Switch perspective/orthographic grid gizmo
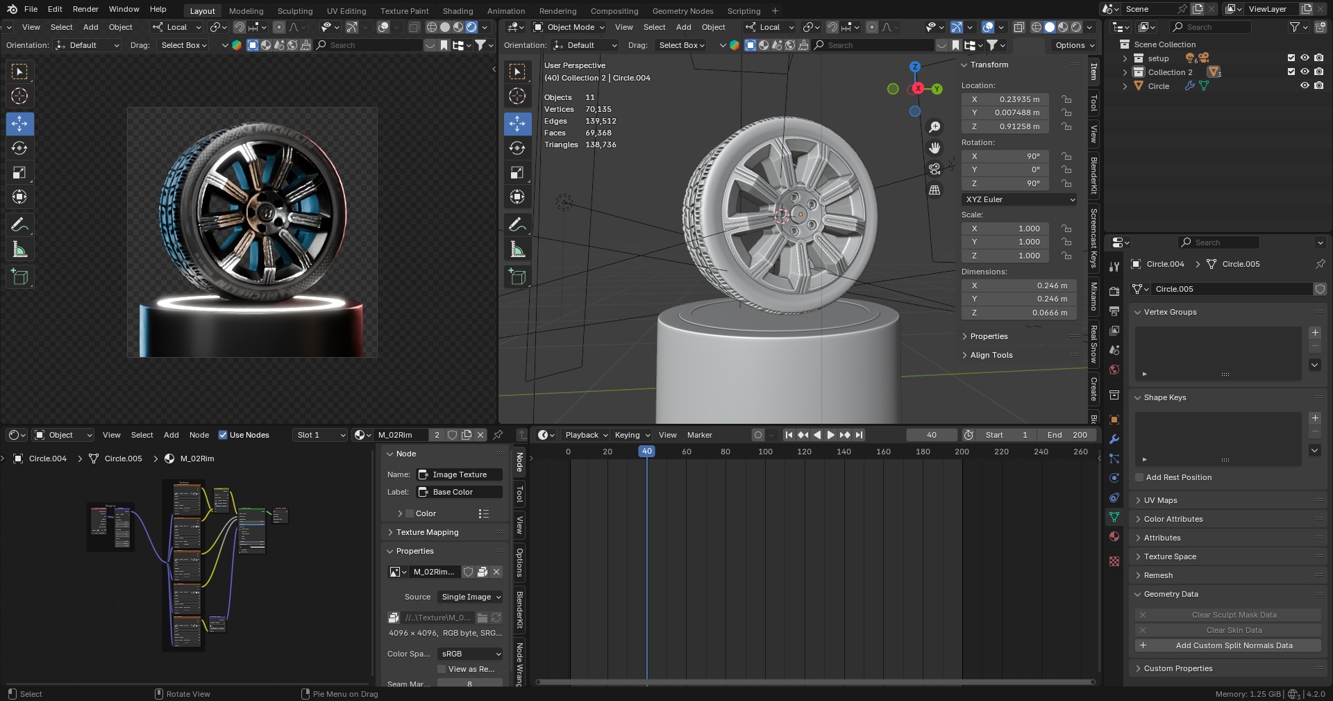This screenshot has width=1333, height=701. coord(935,190)
